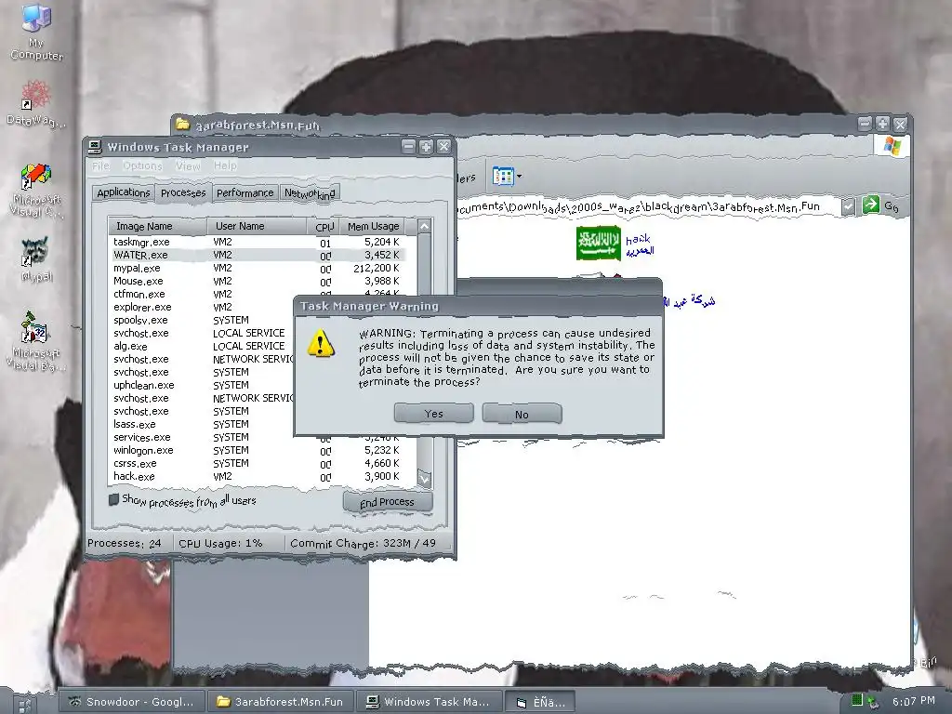
Task: Select the winlogon.exe process row
Action: 257,450
